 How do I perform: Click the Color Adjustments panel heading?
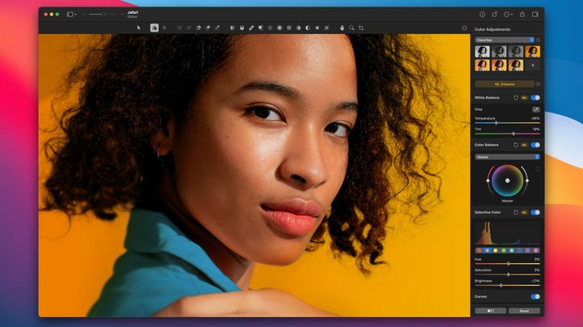[x=492, y=29]
